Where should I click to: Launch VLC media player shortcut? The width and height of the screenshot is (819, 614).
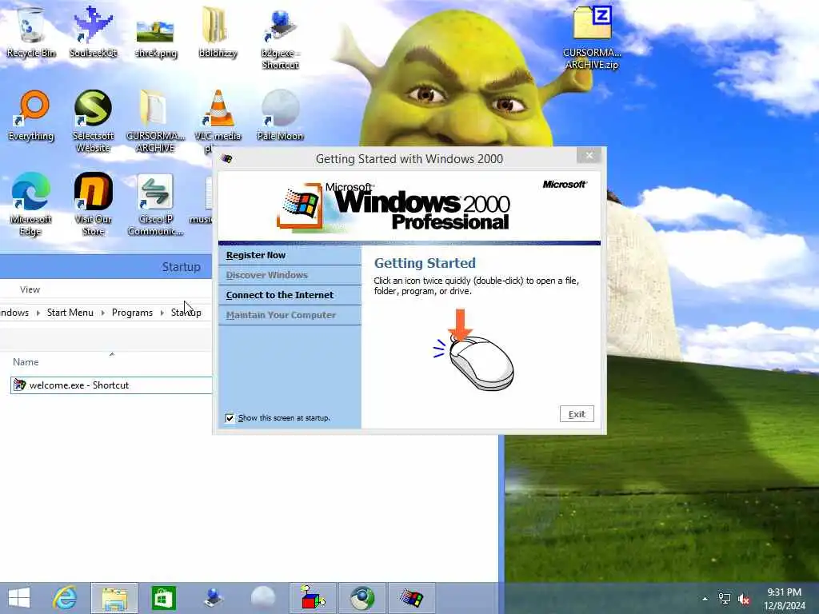coord(218,116)
